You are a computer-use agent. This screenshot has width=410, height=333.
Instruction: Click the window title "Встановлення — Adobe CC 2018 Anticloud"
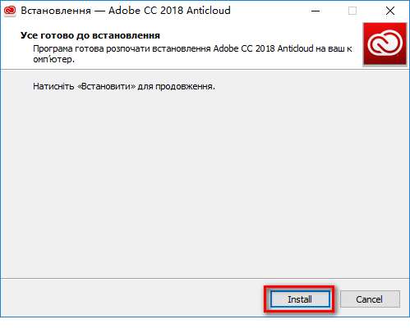click(x=126, y=11)
